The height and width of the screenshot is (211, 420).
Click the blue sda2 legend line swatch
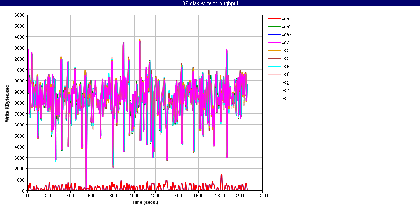[274, 34]
